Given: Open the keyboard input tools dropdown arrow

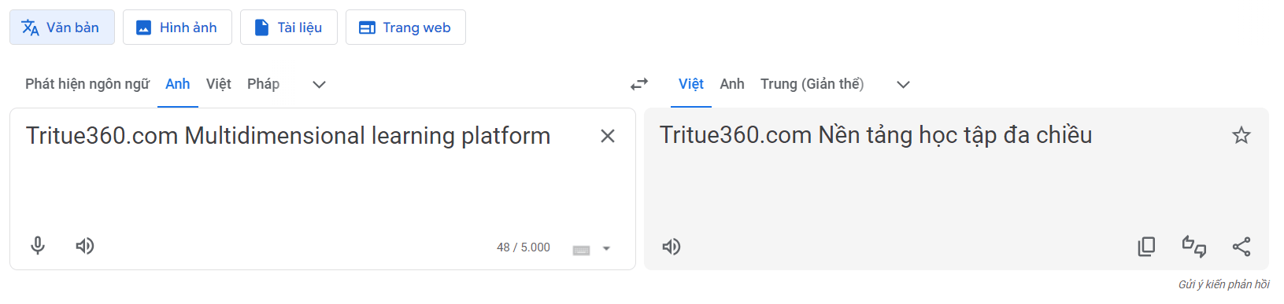Looking at the screenshot, I should pyautogui.click(x=606, y=249).
